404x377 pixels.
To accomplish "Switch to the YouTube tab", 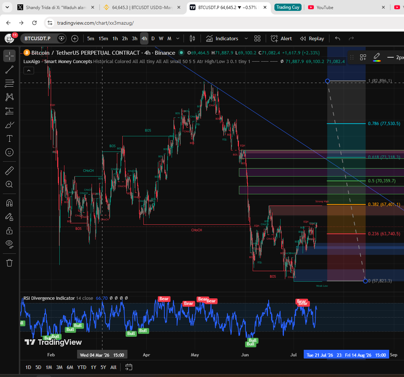I will coord(325,8).
